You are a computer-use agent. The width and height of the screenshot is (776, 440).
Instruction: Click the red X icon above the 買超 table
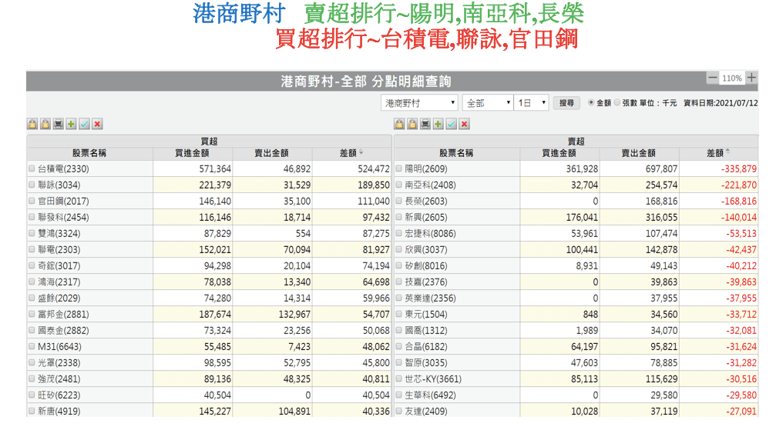coord(97,124)
